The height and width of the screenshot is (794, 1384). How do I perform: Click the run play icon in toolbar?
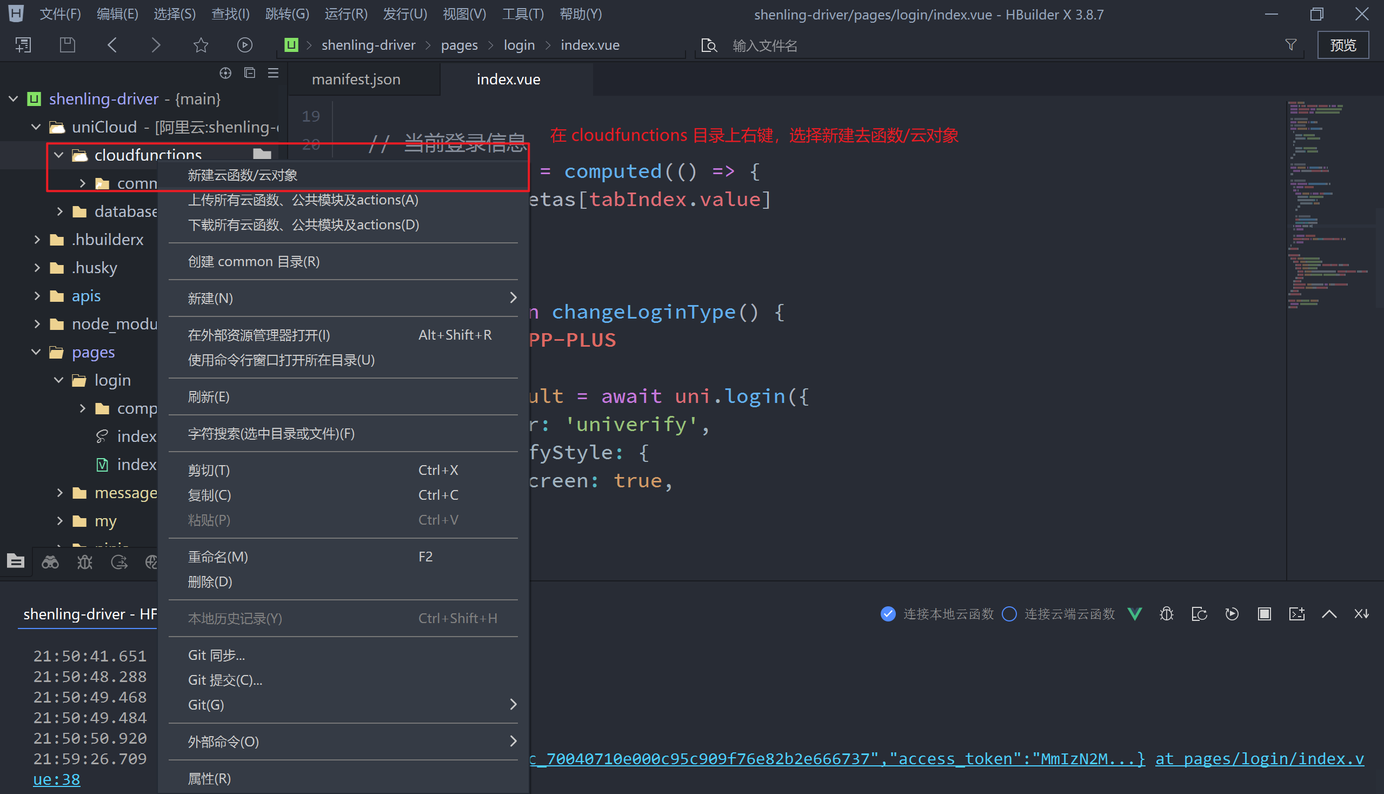tap(245, 45)
